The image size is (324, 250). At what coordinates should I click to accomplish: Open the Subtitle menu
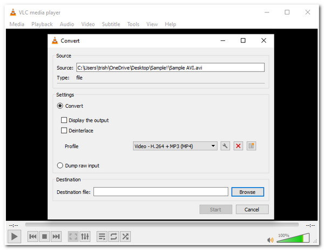(x=111, y=24)
